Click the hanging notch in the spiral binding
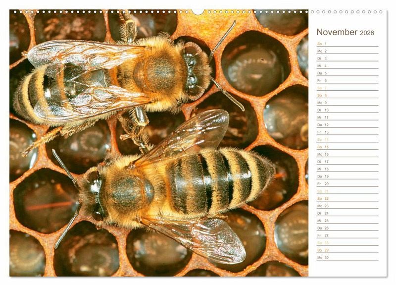 (x=198, y=12)
